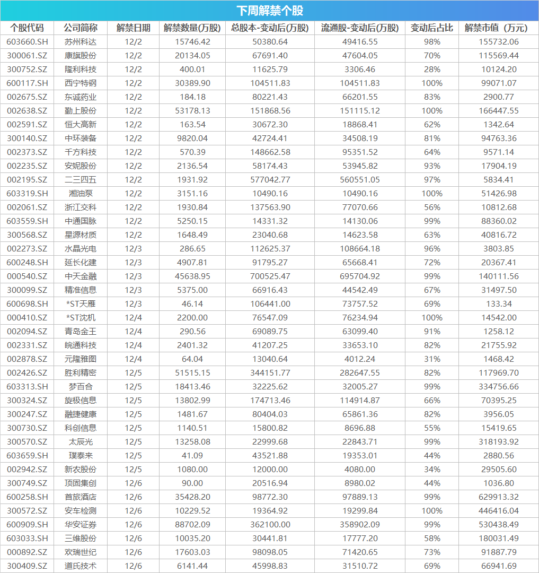Click company name 千方科技
This screenshot has width=539, height=573.
click(x=81, y=152)
